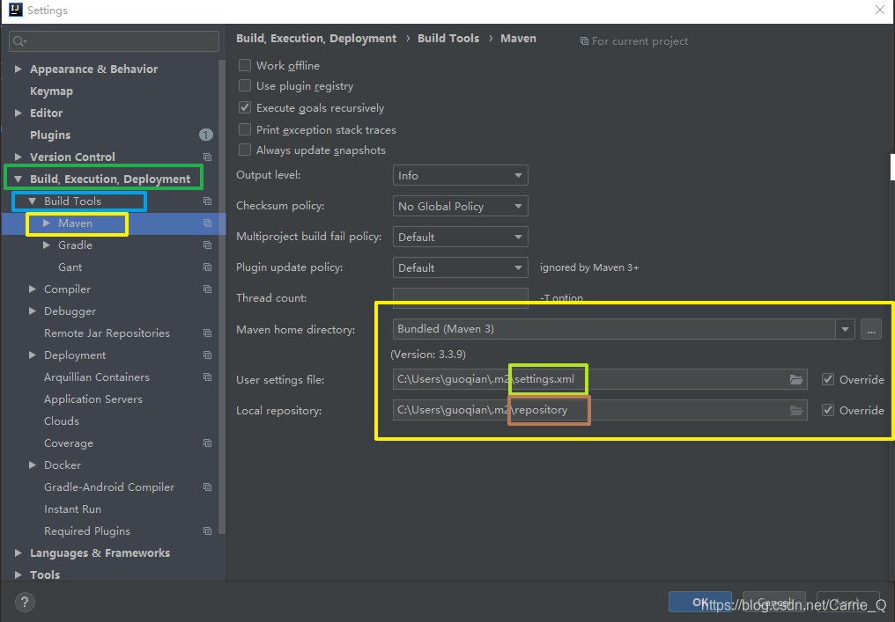
Task: Close the Settings dialog
Action: [880, 10]
